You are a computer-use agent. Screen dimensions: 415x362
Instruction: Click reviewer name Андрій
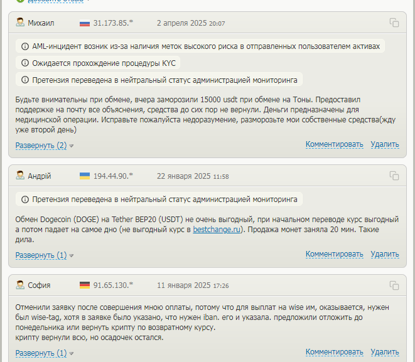pyautogui.click(x=40, y=176)
